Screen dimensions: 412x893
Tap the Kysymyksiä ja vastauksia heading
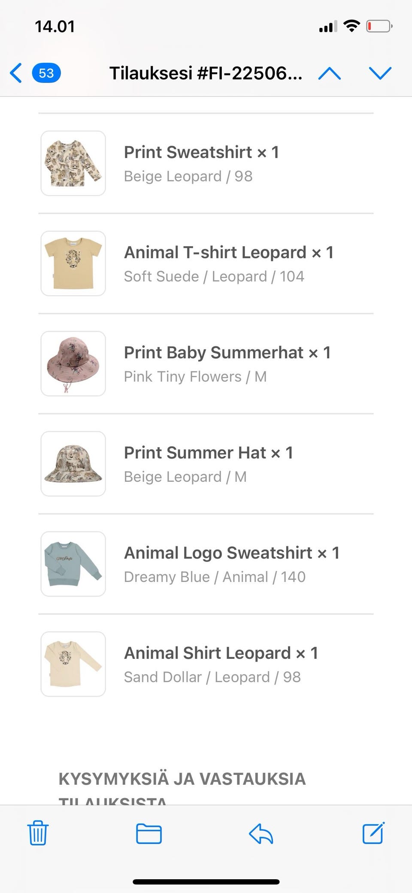pyautogui.click(x=182, y=779)
